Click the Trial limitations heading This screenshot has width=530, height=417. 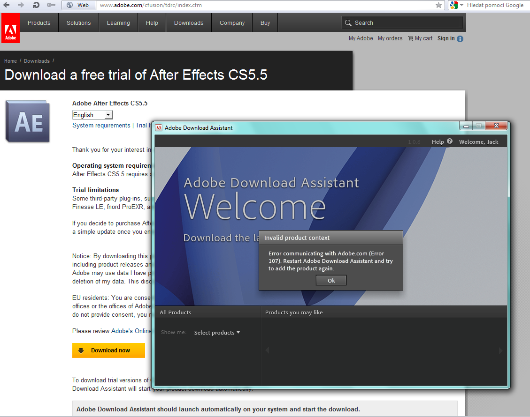[x=96, y=190]
